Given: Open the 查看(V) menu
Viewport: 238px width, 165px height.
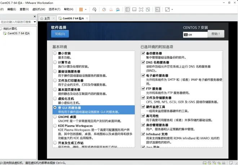Looking at the screenshot, I should [24, 9].
